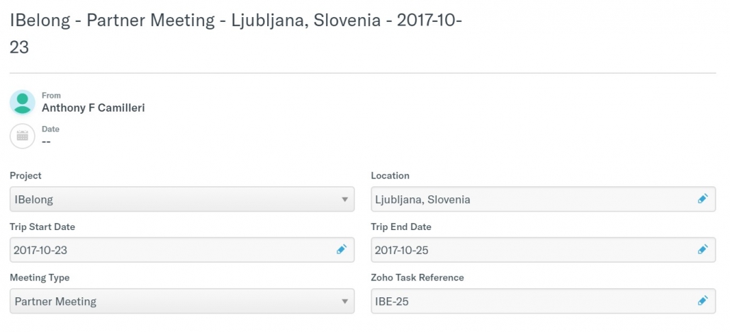Click the Trip Start Date pencil icon
The width and height of the screenshot is (730, 332).
pyautogui.click(x=341, y=250)
